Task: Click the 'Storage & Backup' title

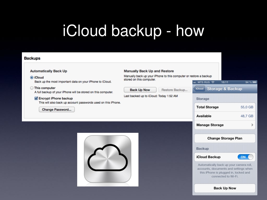Action: (x=224, y=89)
